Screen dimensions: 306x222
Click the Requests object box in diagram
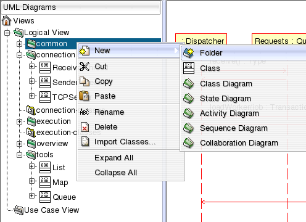[x=279, y=39]
